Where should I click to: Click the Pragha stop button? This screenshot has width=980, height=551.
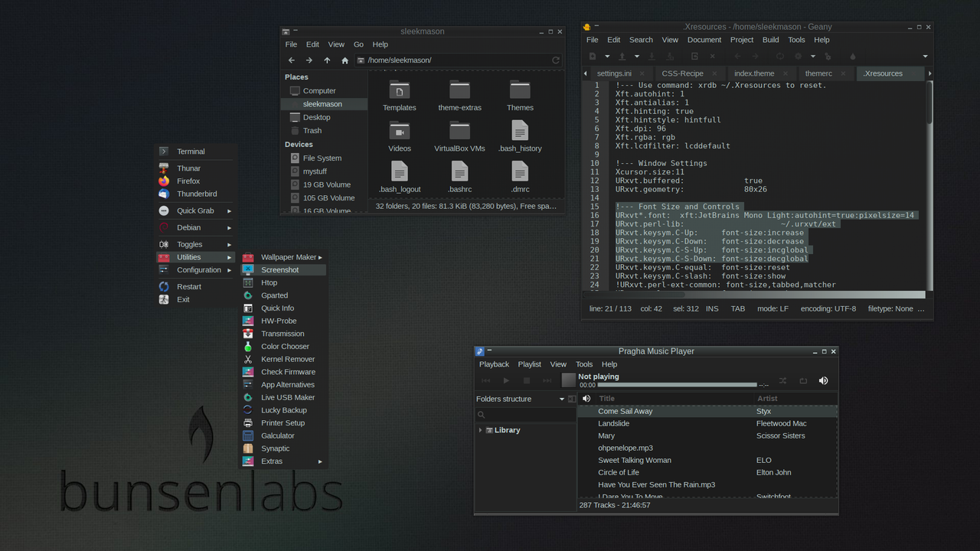(527, 380)
